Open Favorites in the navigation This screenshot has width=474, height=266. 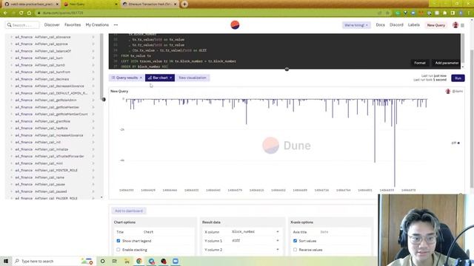(73, 24)
